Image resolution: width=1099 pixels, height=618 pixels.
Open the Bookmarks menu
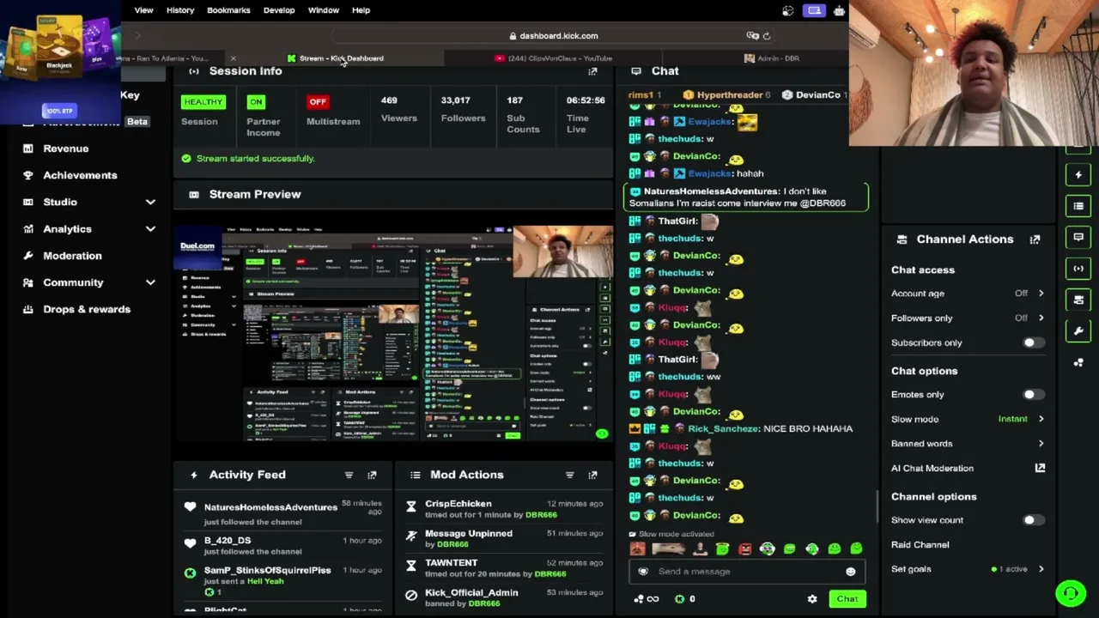click(228, 10)
